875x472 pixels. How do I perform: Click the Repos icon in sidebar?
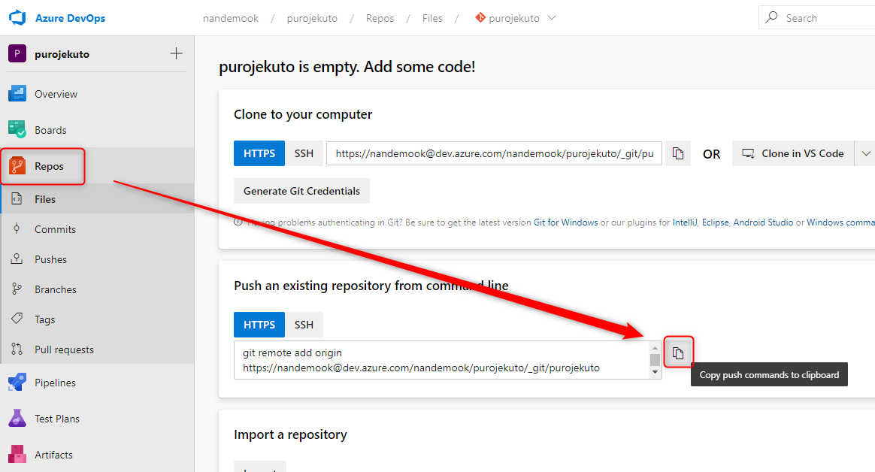pyautogui.click(x=17, y=165)
